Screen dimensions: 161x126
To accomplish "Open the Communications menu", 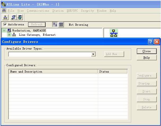I will pyautogui.click(x=38, y=11).
